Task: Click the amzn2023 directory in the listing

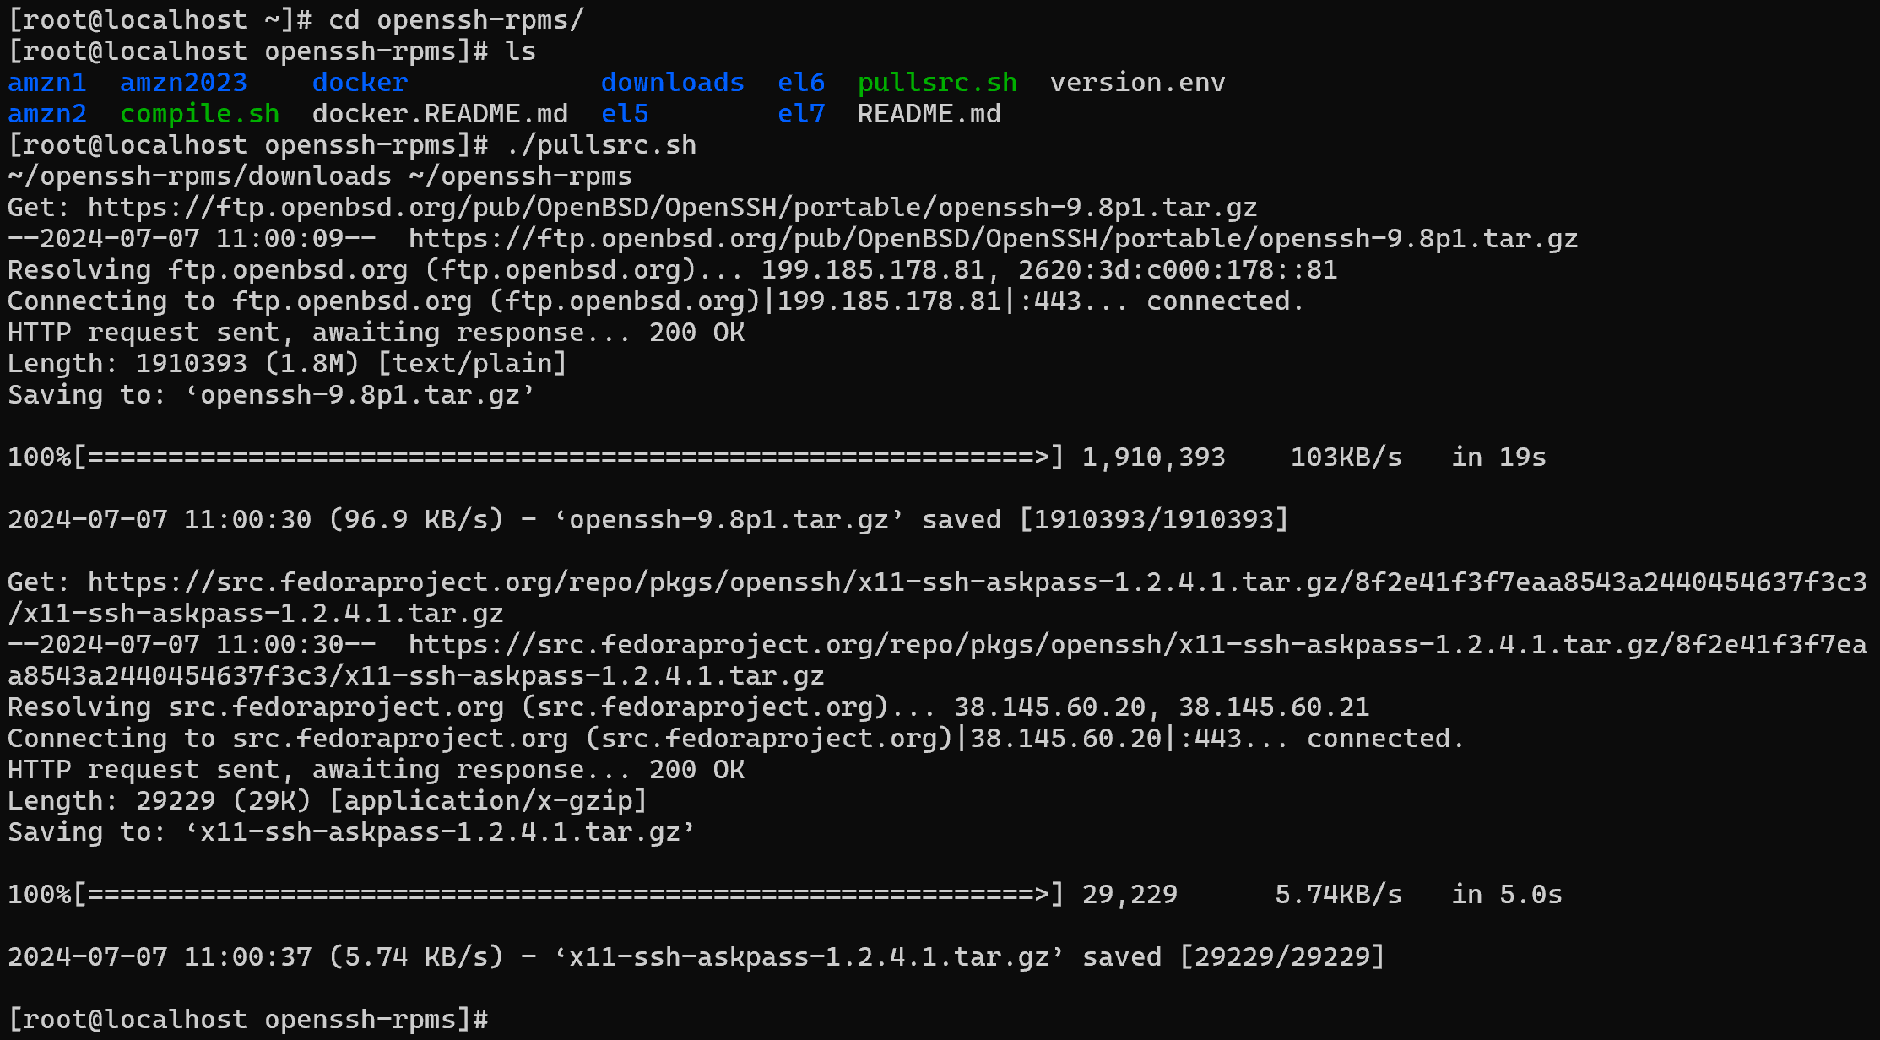Action: [x=183, y=83]
